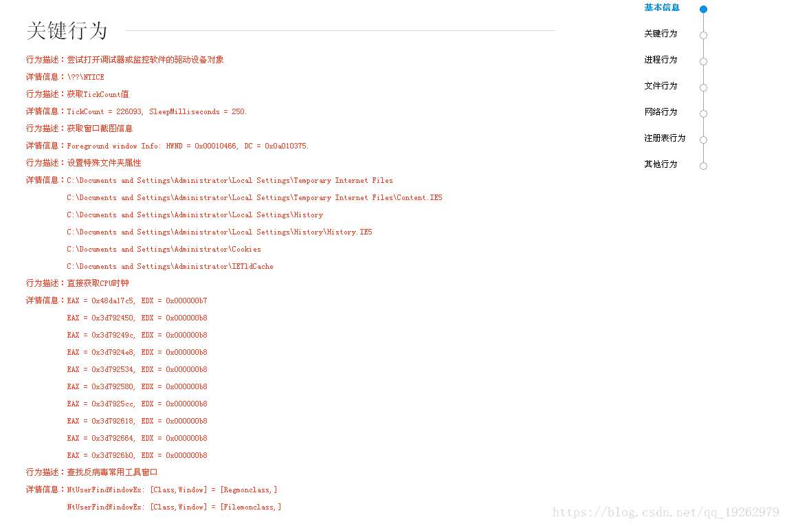Click the line EAX = 0x3d792450

click(137, 318)
